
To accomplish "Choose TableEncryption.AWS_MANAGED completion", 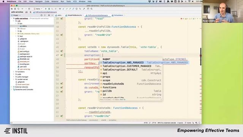I will point(144,62).
